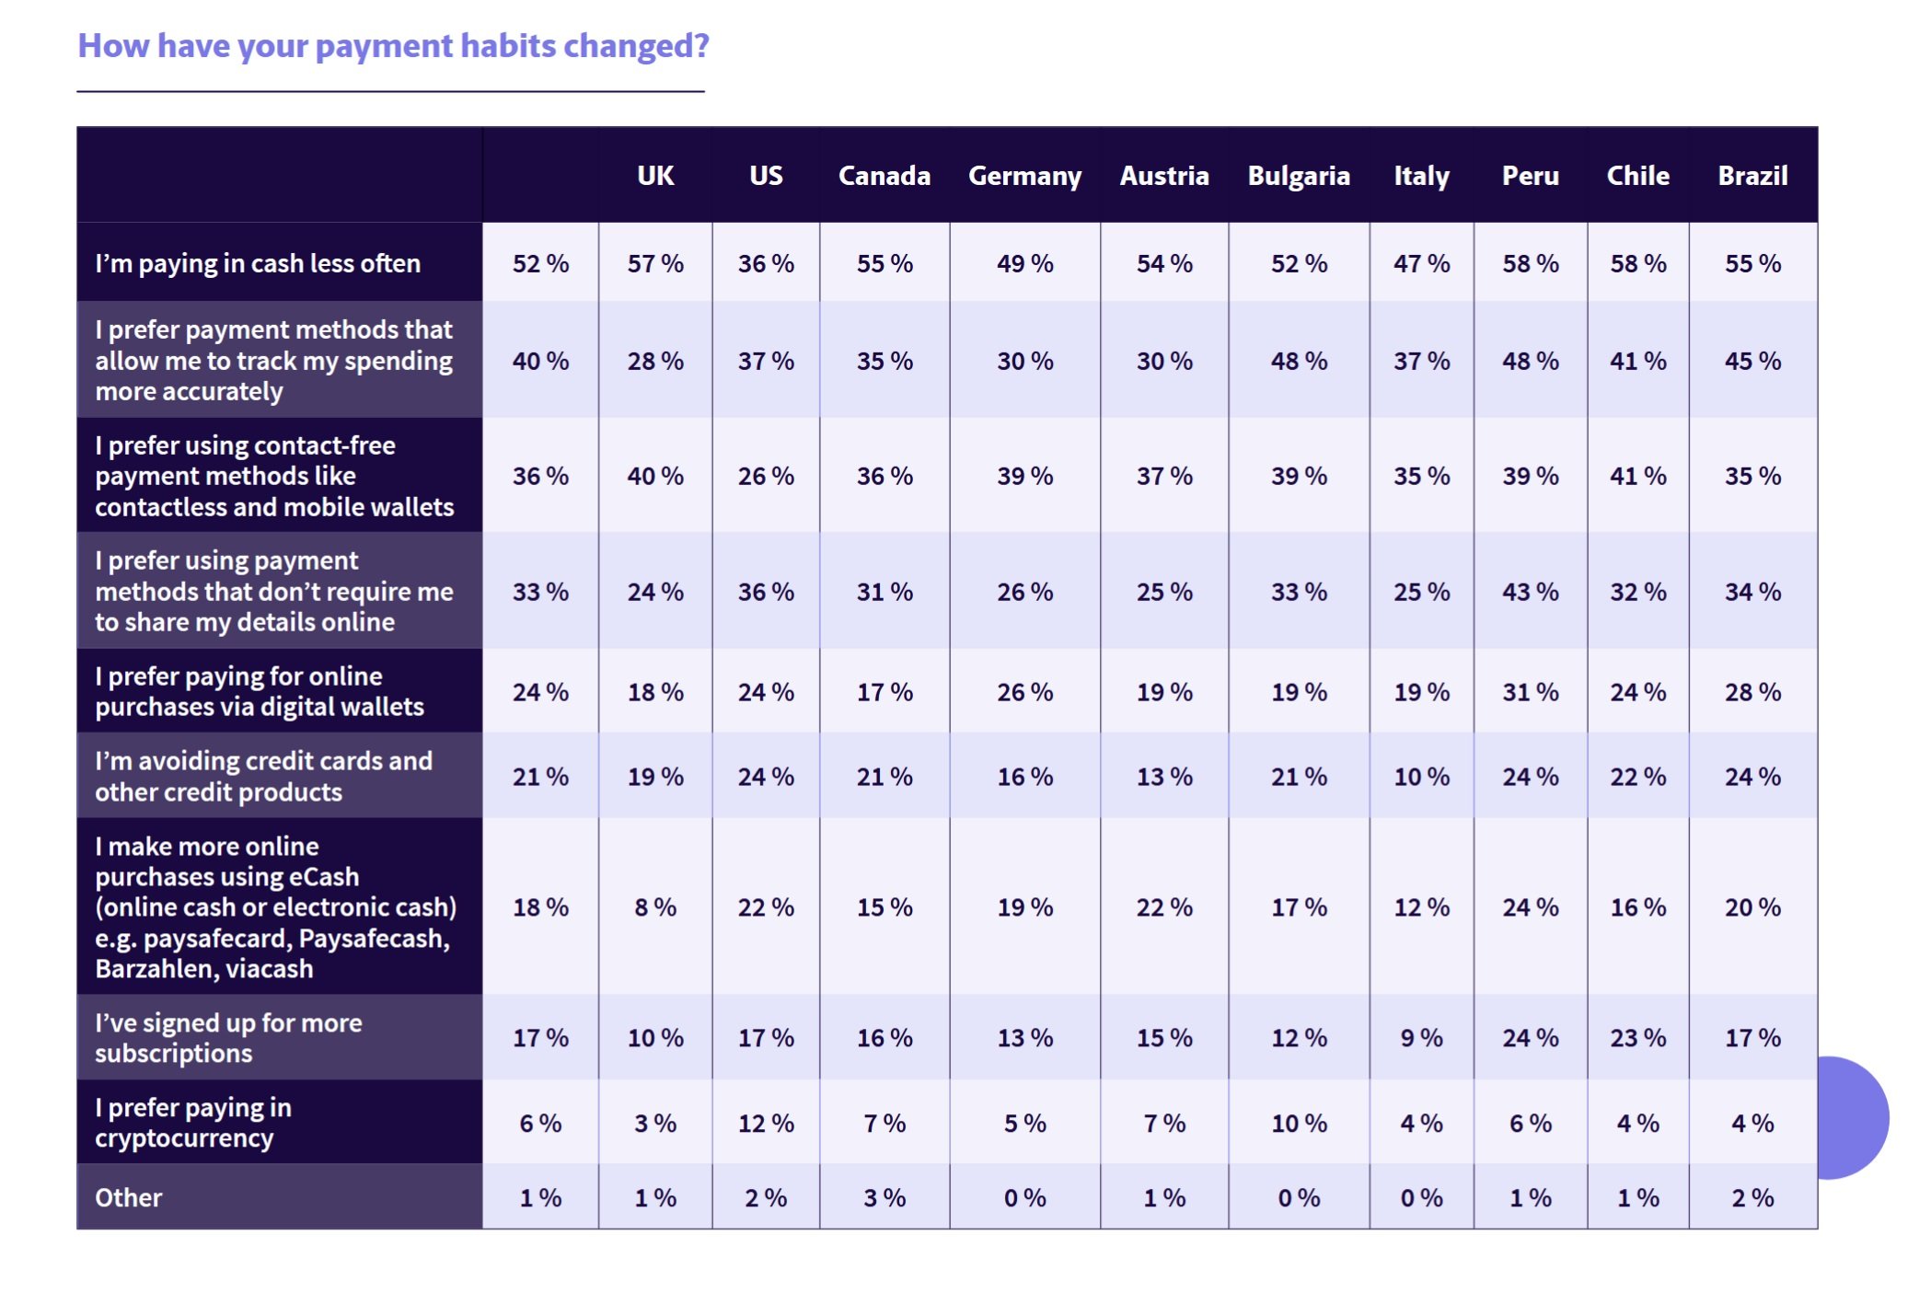
Task: Click the Chile column header
Action: click(x=1637, y=175)
